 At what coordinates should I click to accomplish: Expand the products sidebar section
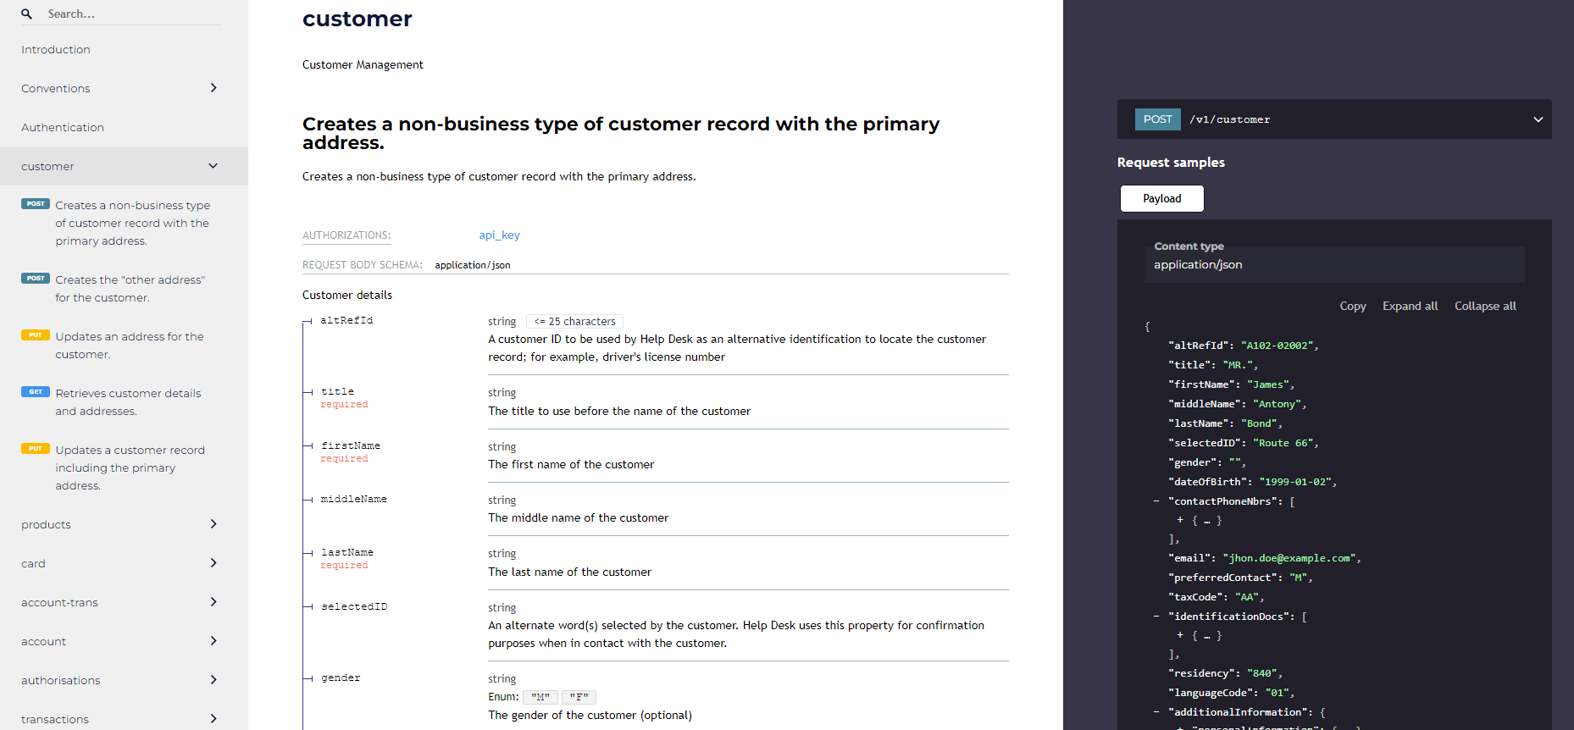pyautogui.click(x=213, y=524)
